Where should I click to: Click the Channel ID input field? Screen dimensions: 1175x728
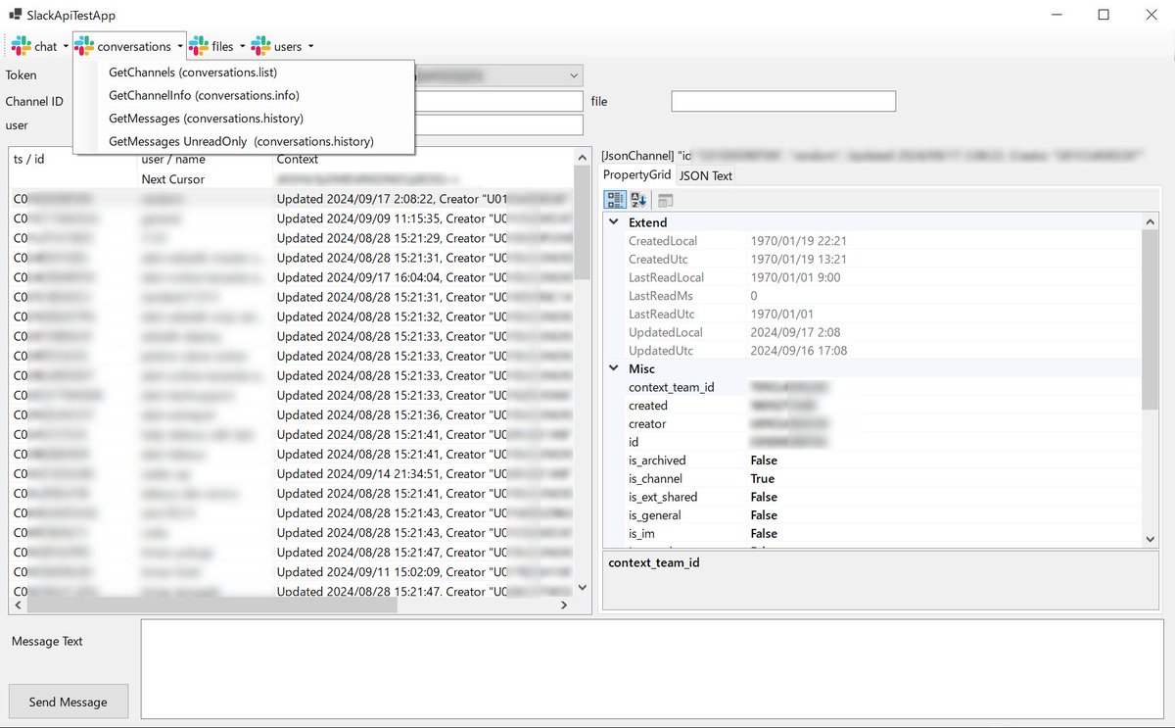tap(499, 101)
